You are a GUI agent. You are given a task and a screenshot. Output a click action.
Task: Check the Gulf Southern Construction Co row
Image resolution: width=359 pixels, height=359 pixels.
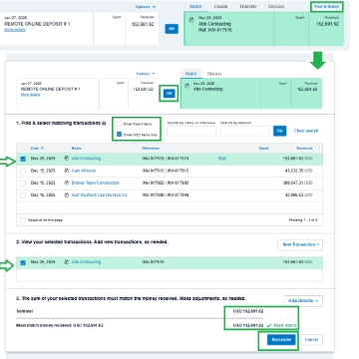click(x=23, y=195)
